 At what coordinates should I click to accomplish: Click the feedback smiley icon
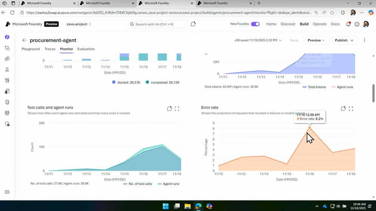[x=357, y=24]
